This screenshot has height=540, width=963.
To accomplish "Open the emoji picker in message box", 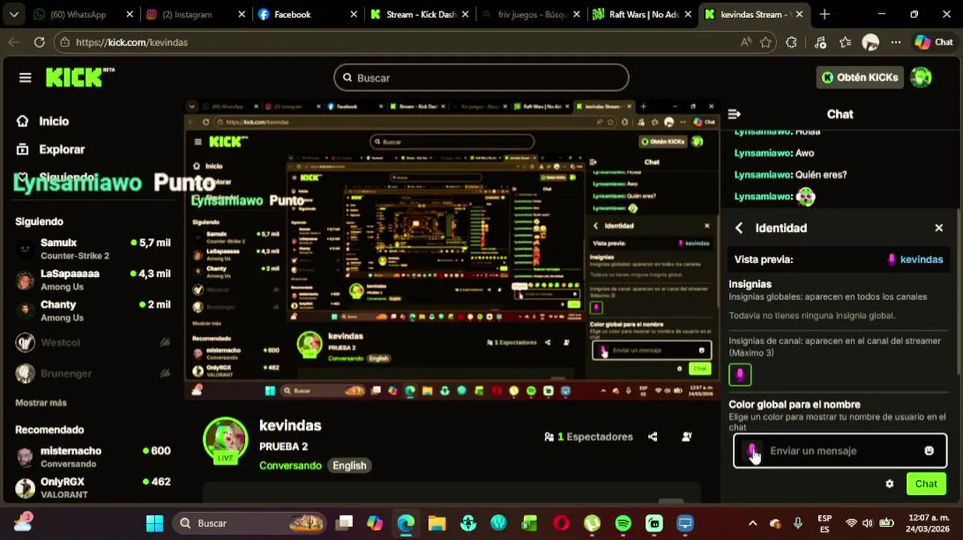I will tap(929, 451).
